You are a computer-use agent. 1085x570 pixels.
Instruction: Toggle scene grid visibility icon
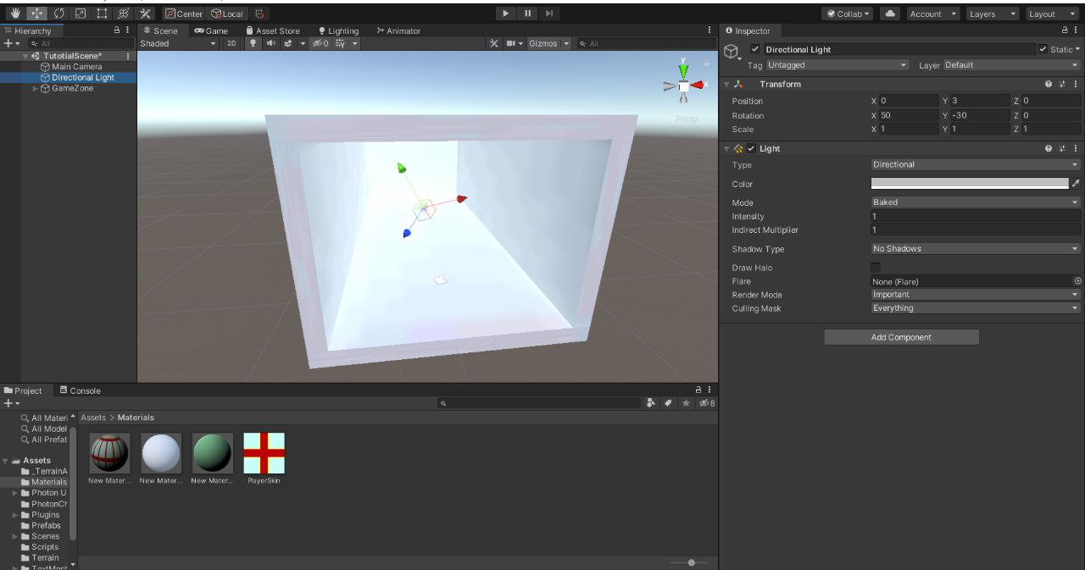tap(341, 43)
